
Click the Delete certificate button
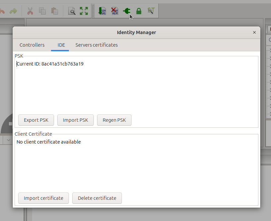click(x=97, y=198)
